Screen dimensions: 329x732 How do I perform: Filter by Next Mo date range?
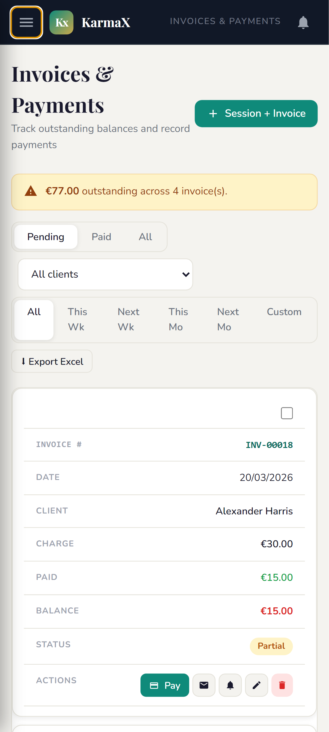(228, 320)
